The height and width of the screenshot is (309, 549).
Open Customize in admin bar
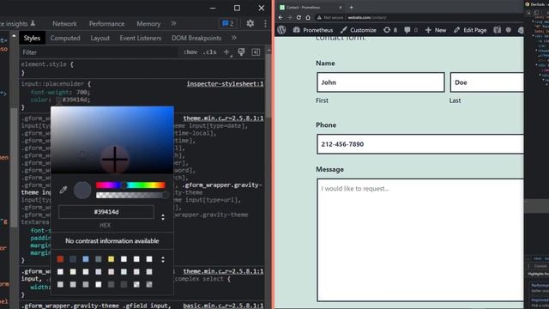coord(359,30)
